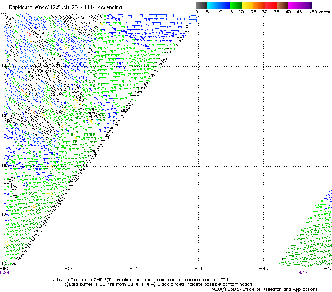Viewport: 332px width, 292px height.
Task: Click the orange 25-30 knots color segment
Action: (x=259, y=5)
